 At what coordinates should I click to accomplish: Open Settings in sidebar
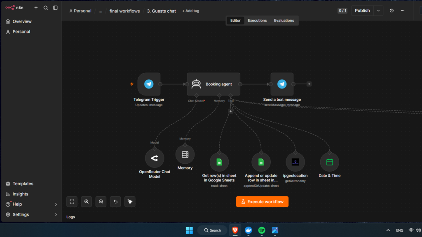[21, 214]
